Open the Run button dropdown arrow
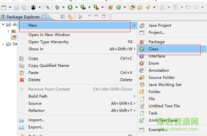Viewport: 207px width, 136px height. (x=76, y=7)
